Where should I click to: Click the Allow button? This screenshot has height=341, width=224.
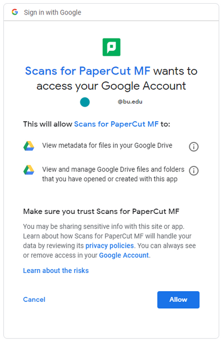[x=178, y=300]
